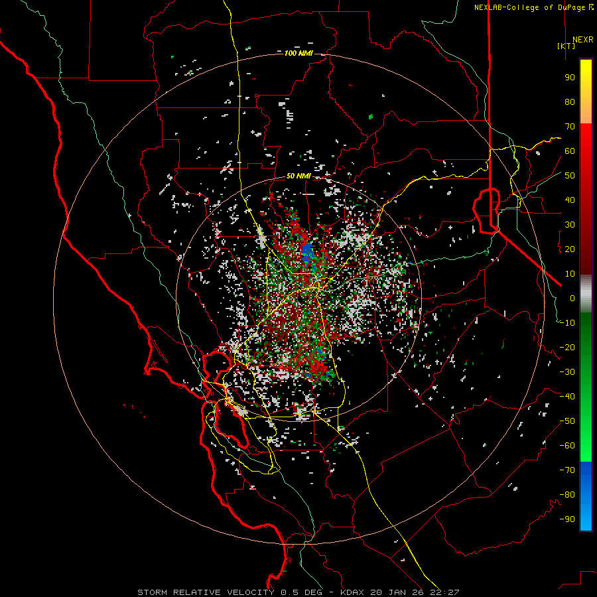This screenshot has height=597, width=597.
Task: Click the -30 value on velocity scale
Action: pos(567,372)
